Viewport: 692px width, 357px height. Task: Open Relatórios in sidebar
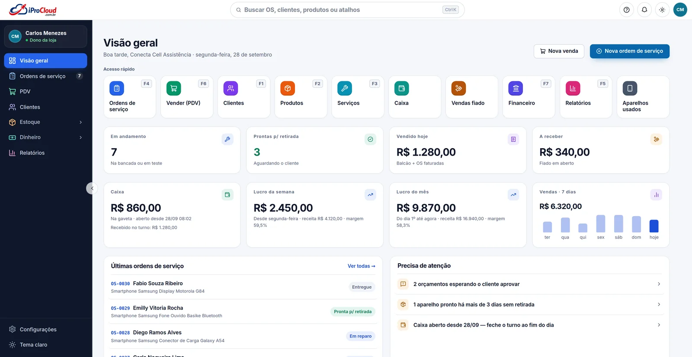(46, 153)
